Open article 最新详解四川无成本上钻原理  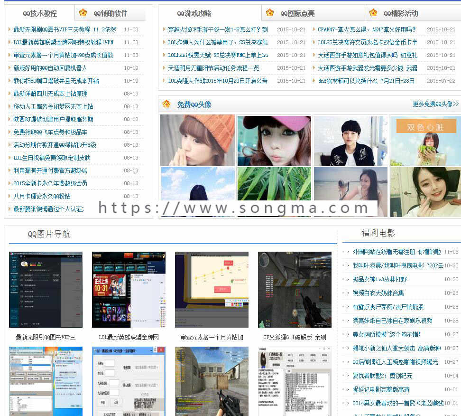point(50,94)
